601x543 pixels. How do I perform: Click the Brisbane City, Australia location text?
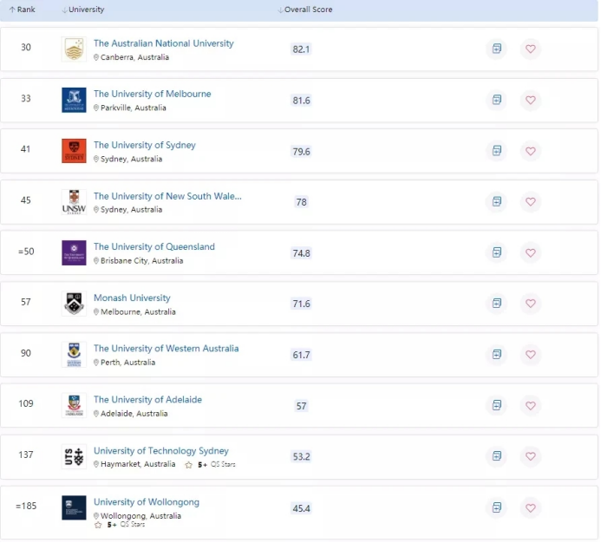[x=142, y=261]
